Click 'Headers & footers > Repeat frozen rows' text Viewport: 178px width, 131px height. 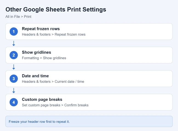tap(54, 35)
